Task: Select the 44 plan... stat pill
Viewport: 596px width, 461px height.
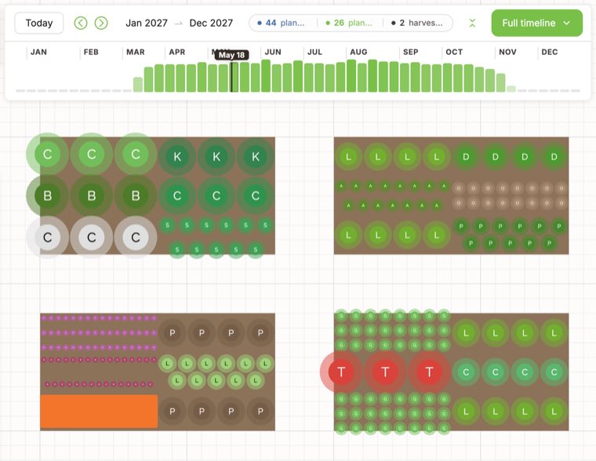Action: pyautogui.click(x=282, y=23)
